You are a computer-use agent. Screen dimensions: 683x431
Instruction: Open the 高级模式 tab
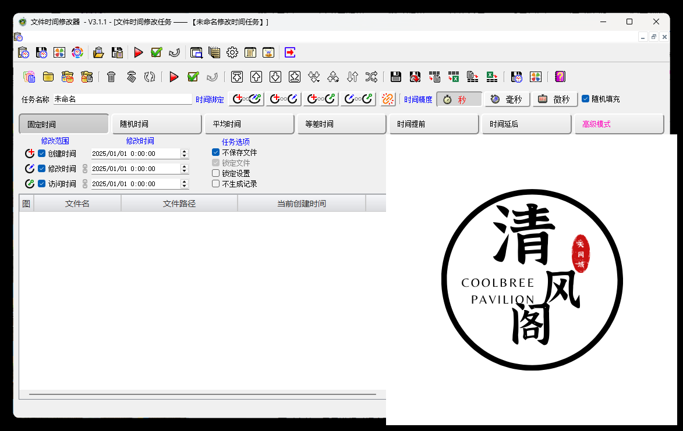click(619, 124)
